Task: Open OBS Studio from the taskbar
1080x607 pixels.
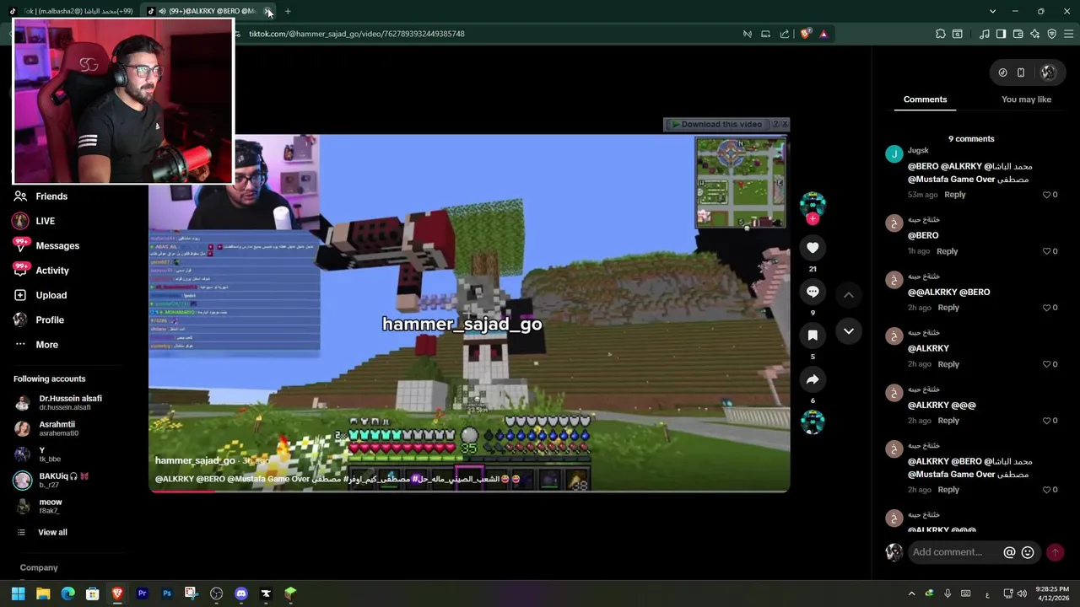Action: point(216,594)
